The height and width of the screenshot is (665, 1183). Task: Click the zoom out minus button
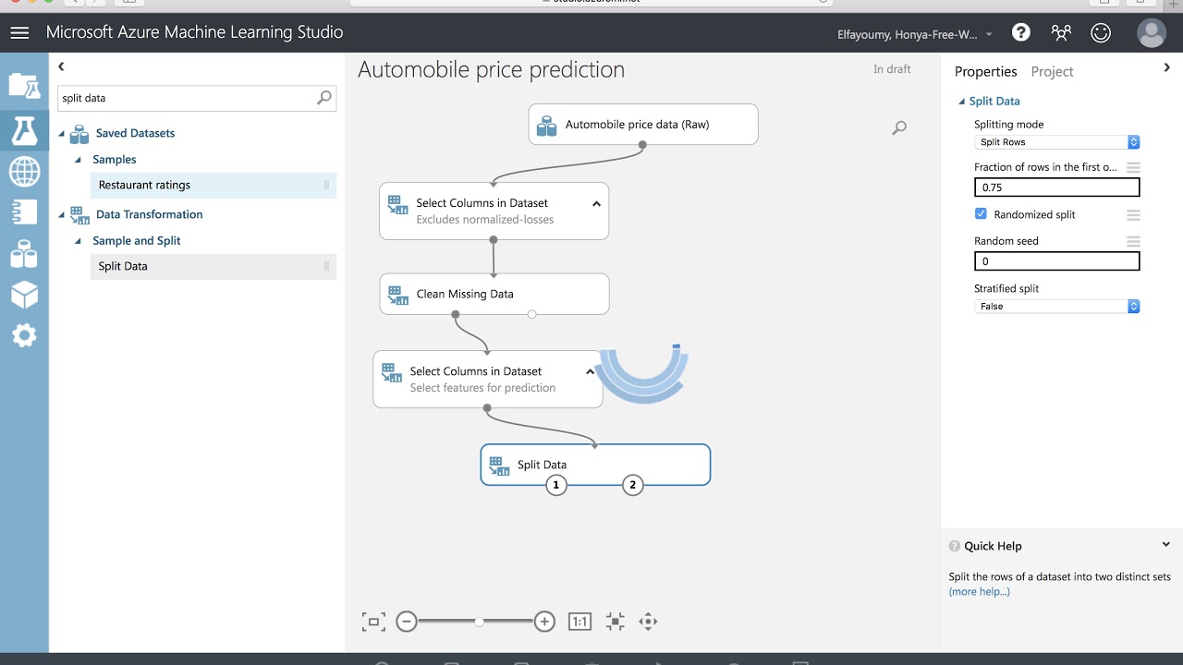407,622
